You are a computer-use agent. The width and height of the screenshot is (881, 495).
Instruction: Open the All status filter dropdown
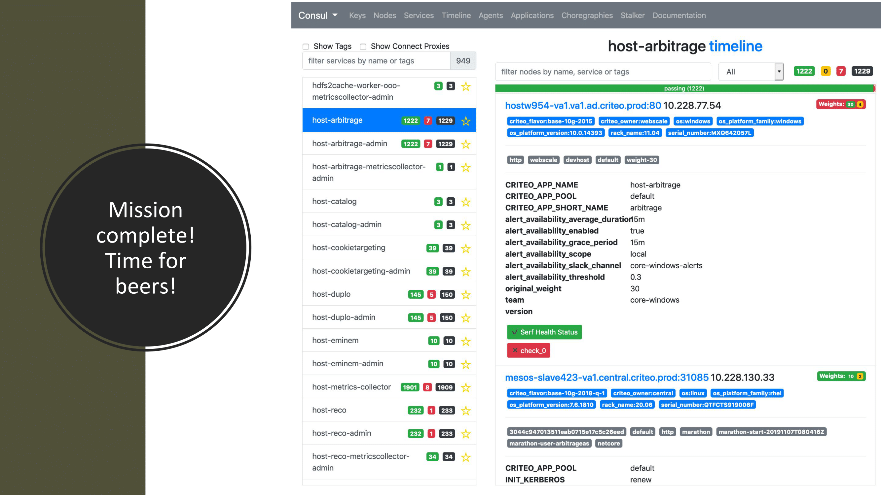pyautogui.click(x=751, y=72)
